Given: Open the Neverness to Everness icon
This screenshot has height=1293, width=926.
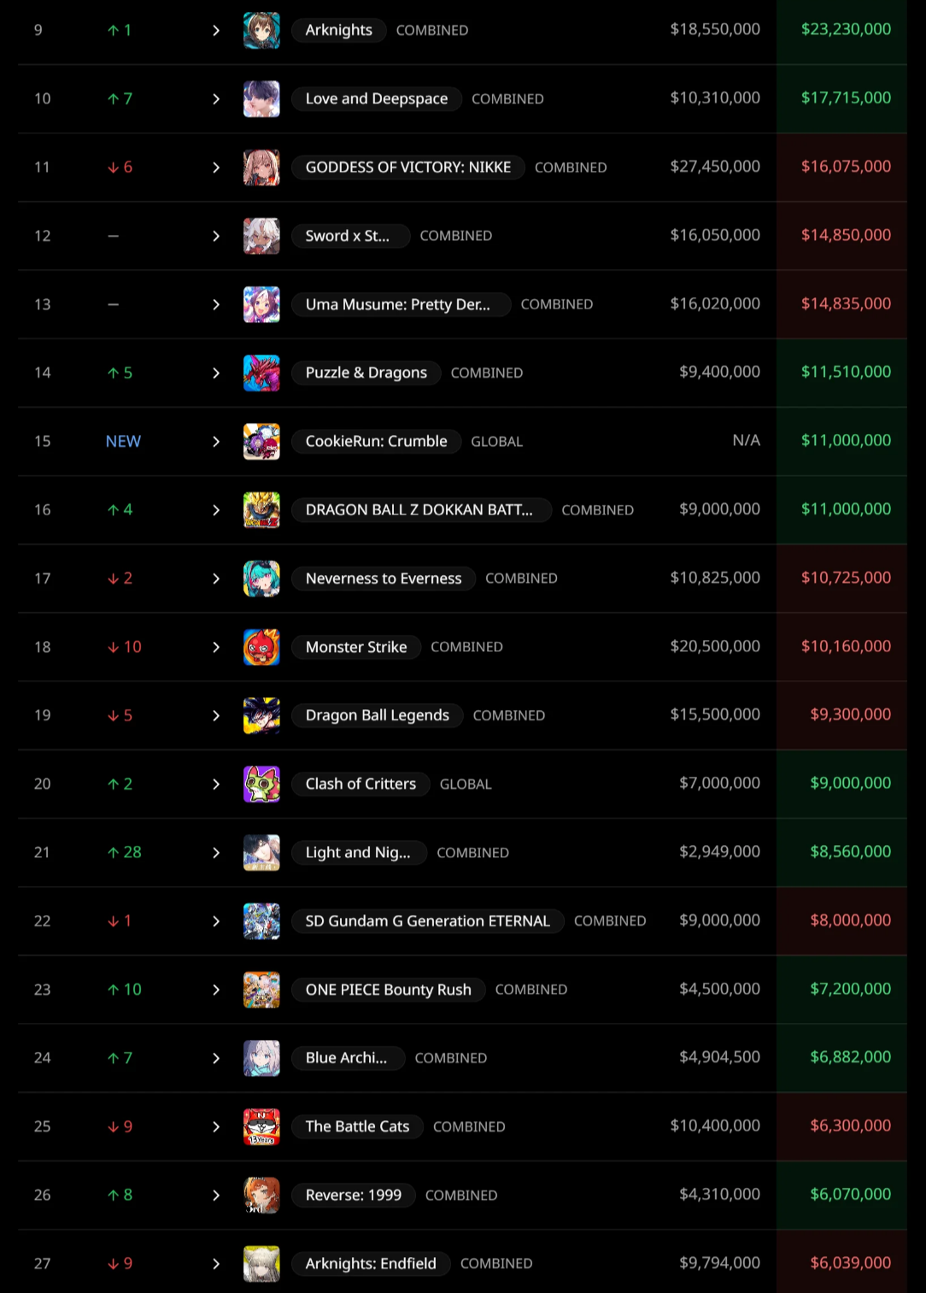Looking at the screenshot, I should 261,579.
